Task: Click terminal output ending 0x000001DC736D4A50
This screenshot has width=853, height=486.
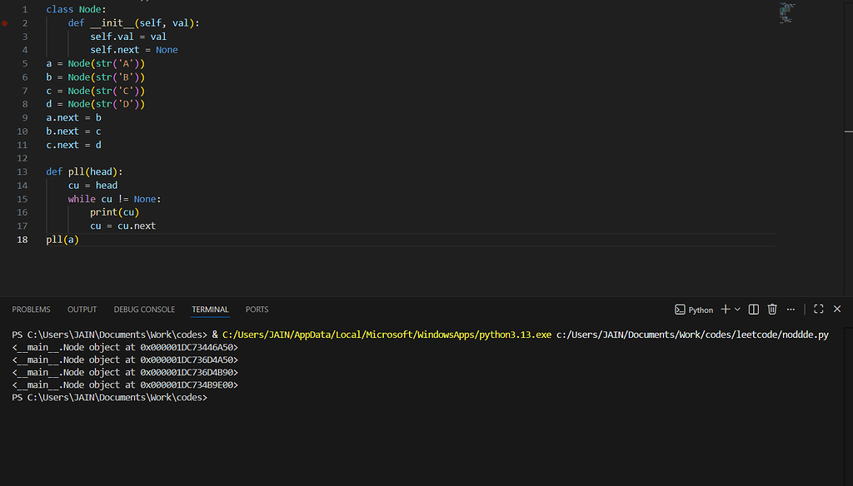Action: pos(125,360)
